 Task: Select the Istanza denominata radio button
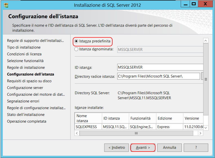(76, 49)
